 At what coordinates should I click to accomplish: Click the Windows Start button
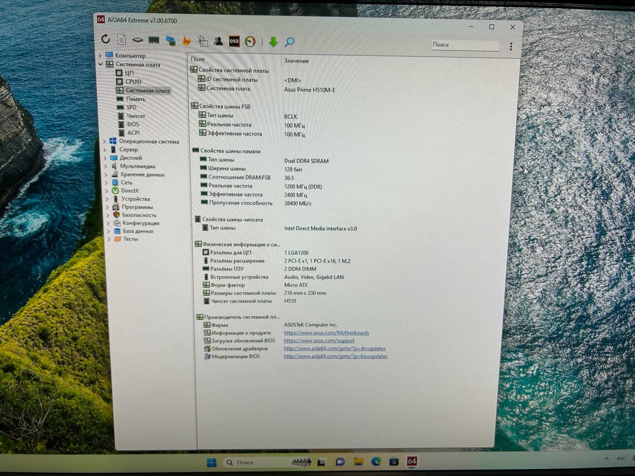click(x=211, y=462)
